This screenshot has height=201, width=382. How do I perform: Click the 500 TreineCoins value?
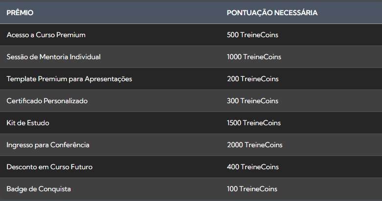(252, 35)
